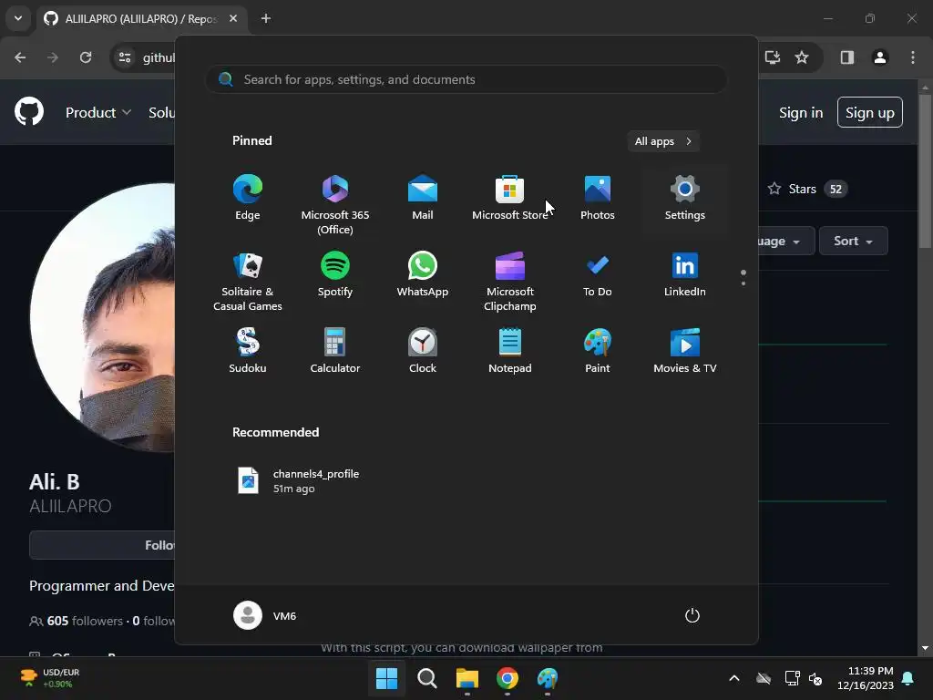Open volume muted icon in tray

[x=815, y=678]
